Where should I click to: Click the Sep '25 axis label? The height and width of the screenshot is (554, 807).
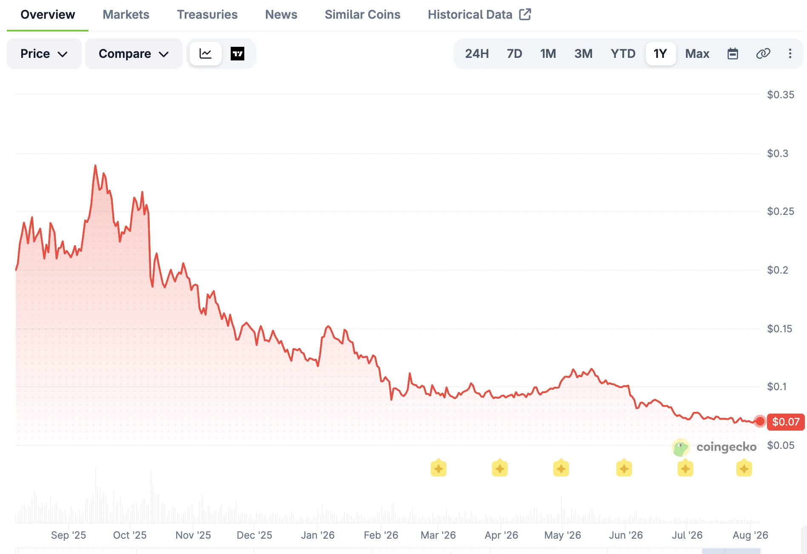(69, 535)
